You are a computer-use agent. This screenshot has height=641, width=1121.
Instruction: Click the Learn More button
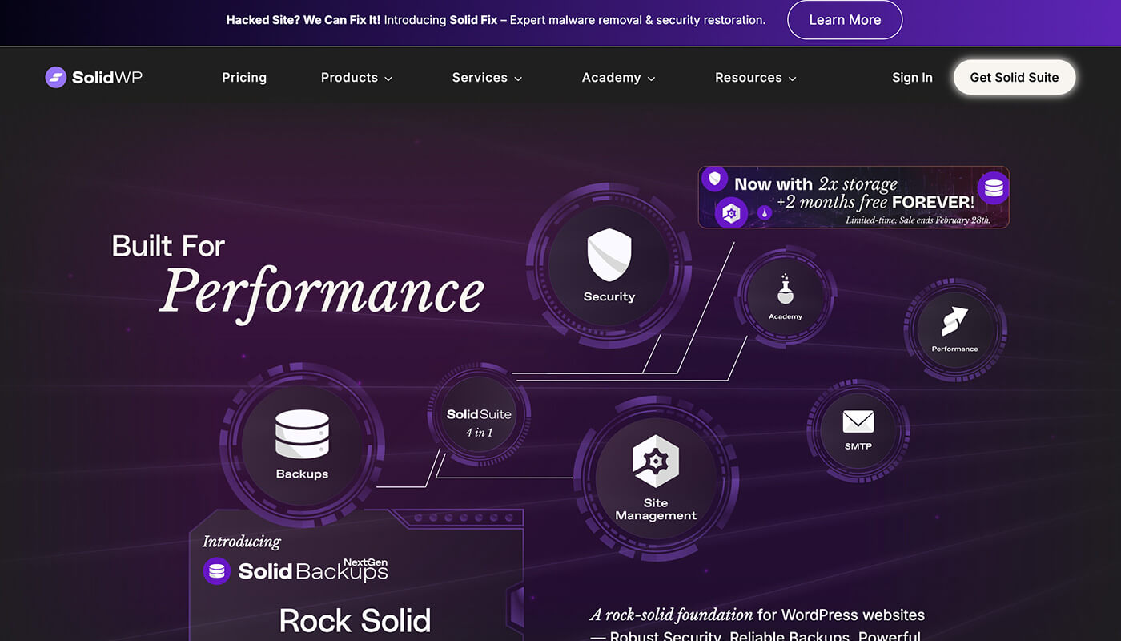(845, 20)
